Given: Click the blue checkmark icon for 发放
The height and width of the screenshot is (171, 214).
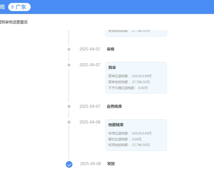Looking at the screenshot, I should click(x=69, y=164).
